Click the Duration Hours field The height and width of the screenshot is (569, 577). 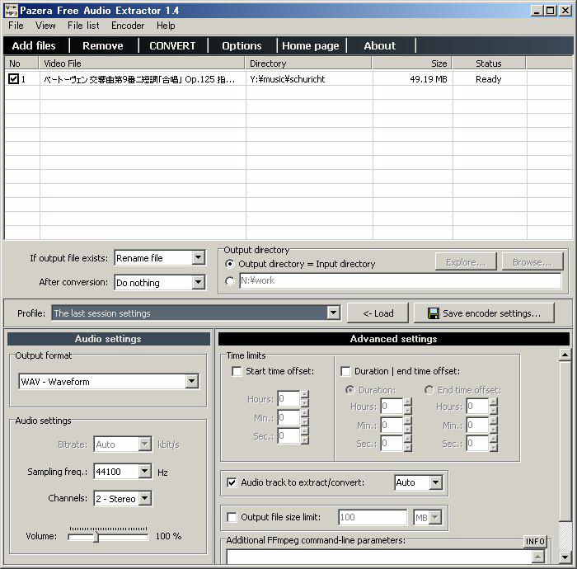[392, 406]
